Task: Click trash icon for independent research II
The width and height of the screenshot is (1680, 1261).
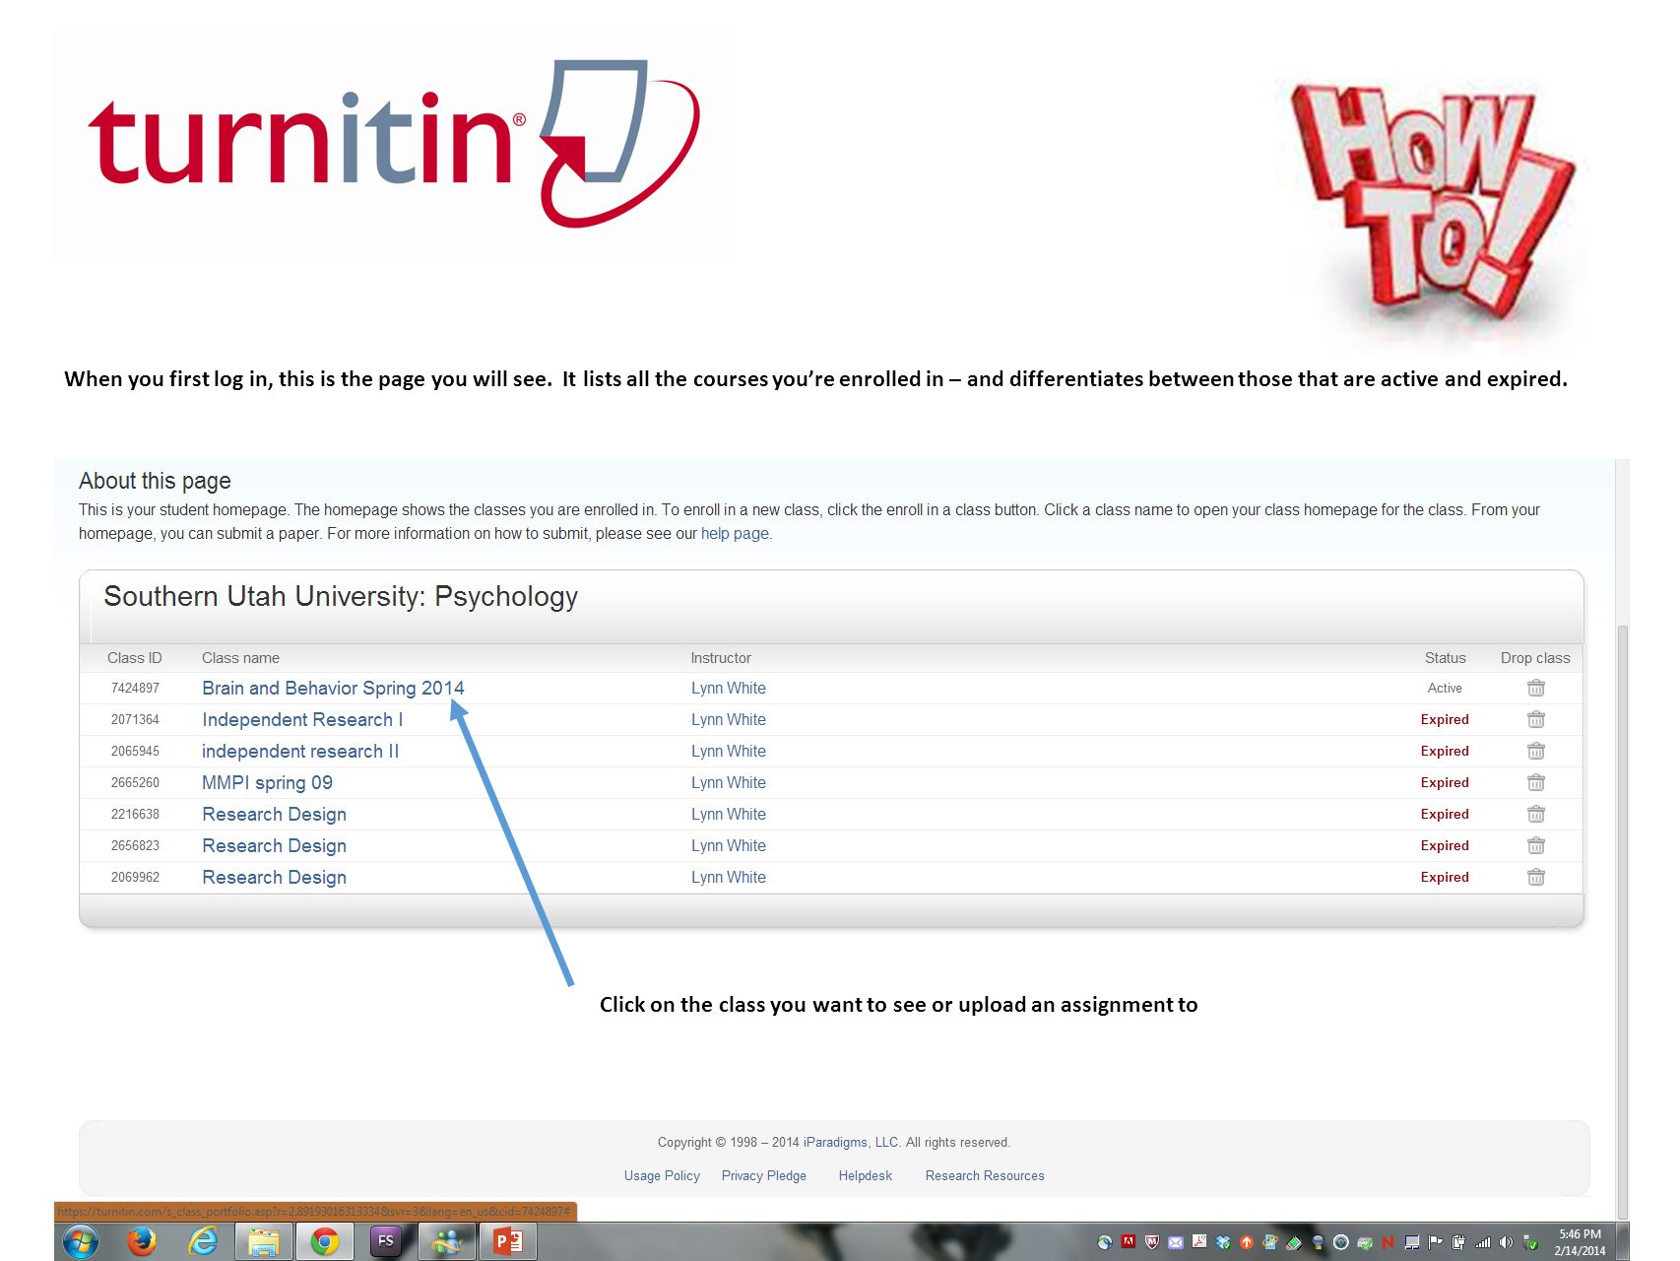Action: pyautogui.click(x=1535, y=751)
